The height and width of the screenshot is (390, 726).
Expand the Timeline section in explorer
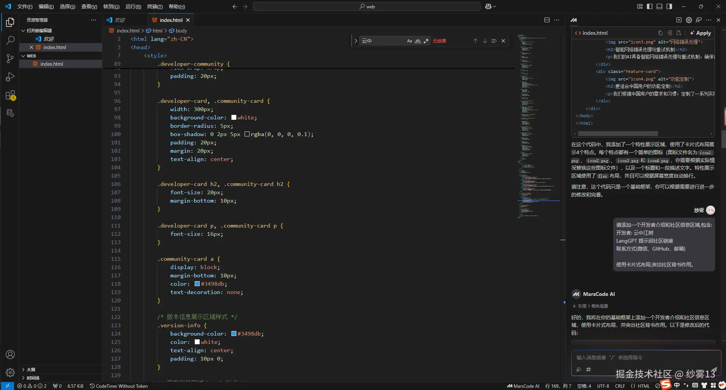(x=33, y=378)
